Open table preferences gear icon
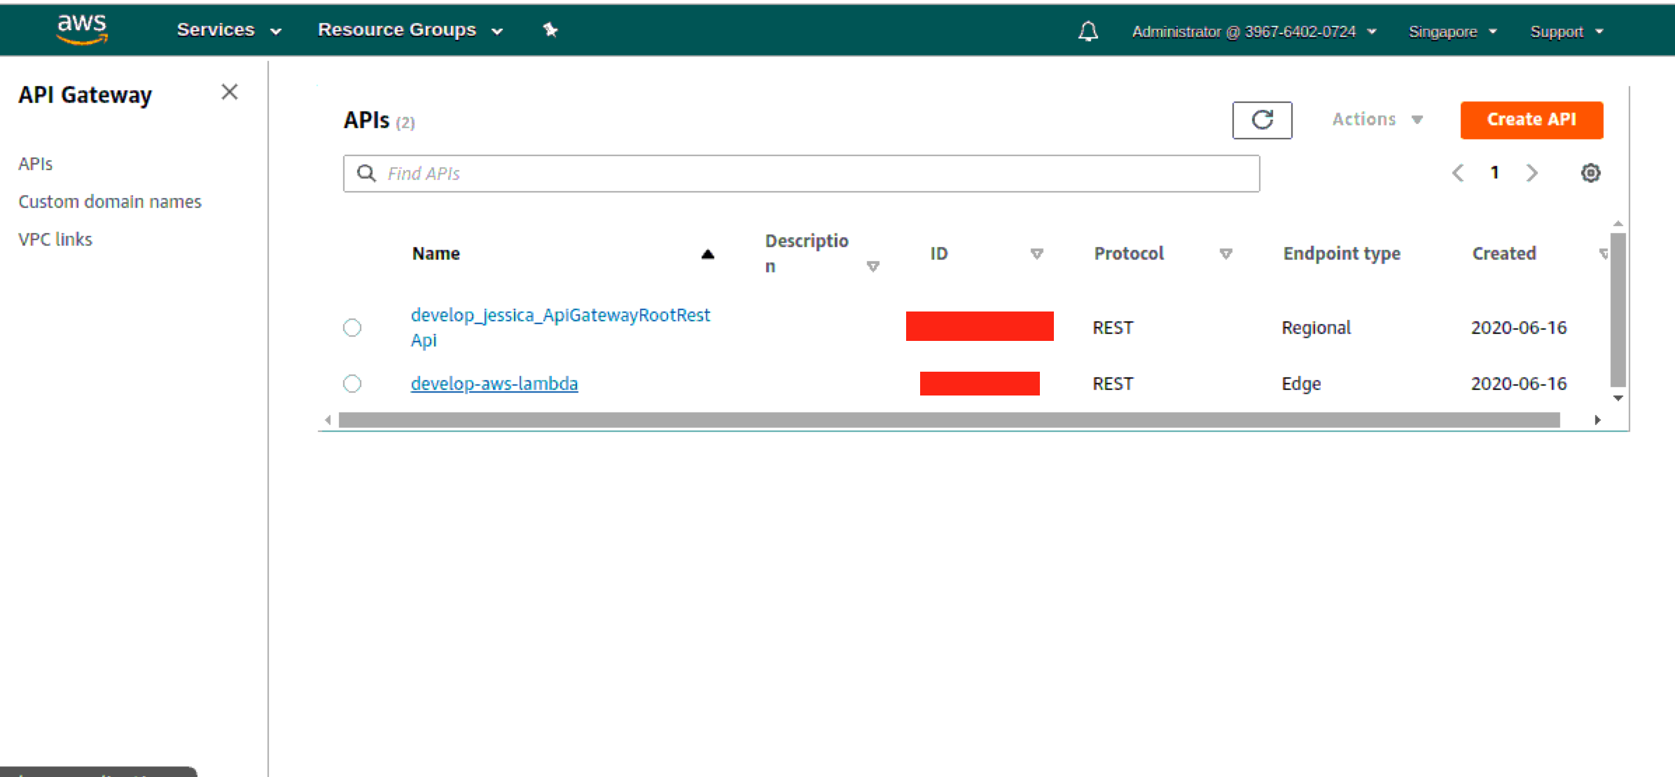 pyautogui.click(x=1590, y=173)
